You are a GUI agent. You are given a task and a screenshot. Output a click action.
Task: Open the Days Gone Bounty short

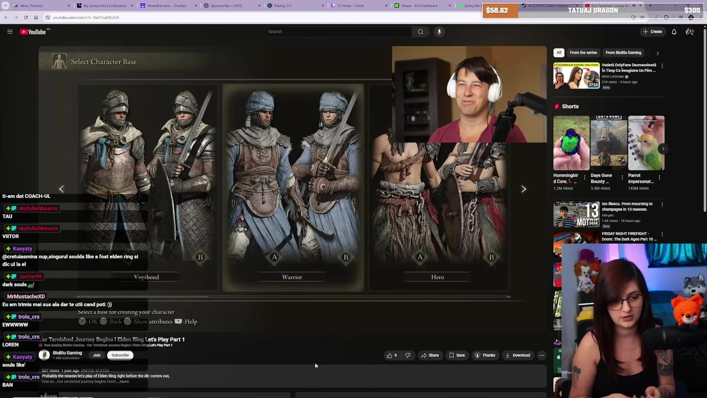click(x=608, y=143)
